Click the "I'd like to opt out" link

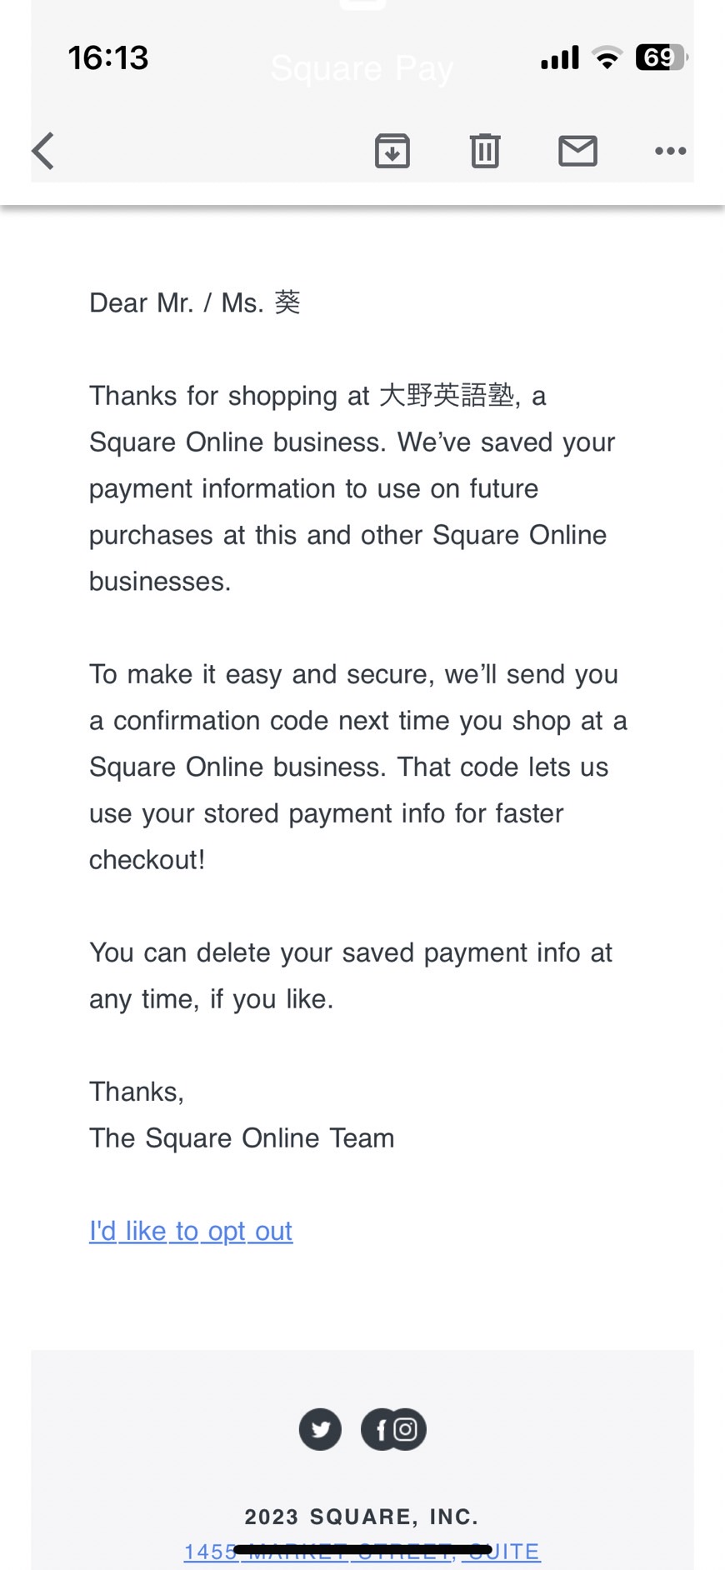(191, 1231)
